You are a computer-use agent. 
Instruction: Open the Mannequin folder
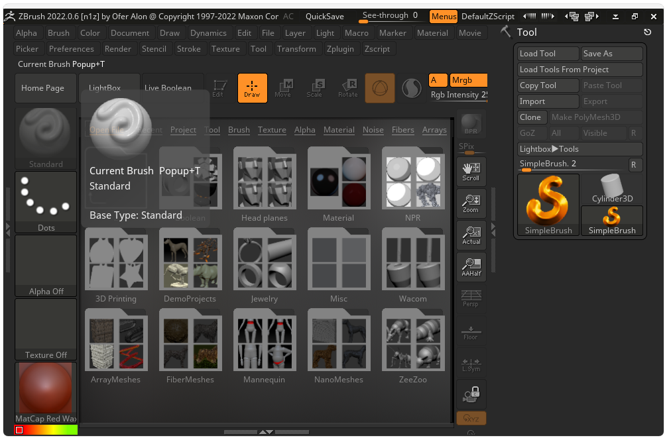(264, 346)
